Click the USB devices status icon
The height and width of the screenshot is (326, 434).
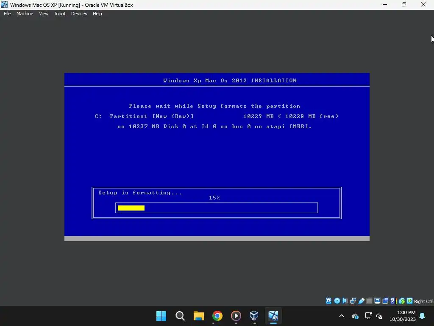[x=362, y=301]
